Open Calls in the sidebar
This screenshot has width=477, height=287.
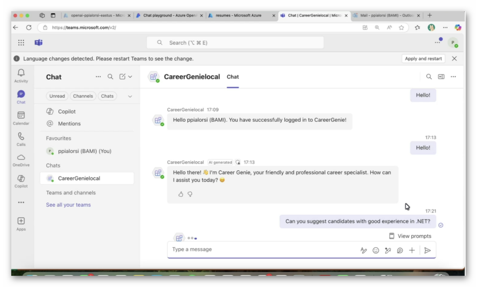pyautogui.click(x=21, y=139)
